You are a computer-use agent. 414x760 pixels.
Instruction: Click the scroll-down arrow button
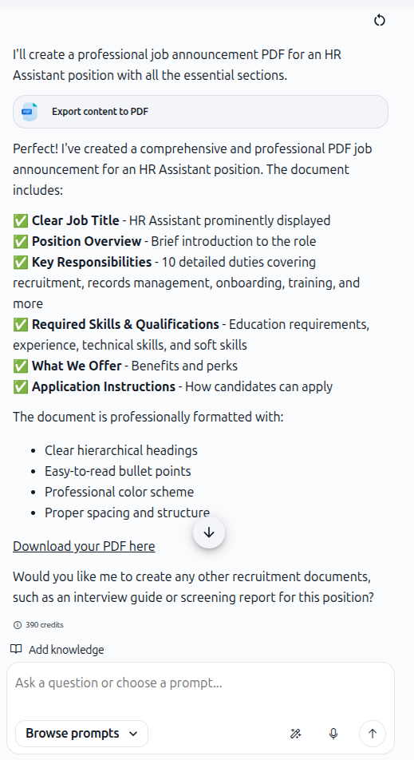pos(209,532)
